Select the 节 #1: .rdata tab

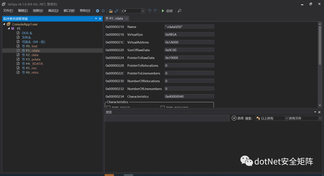point(114,18)
